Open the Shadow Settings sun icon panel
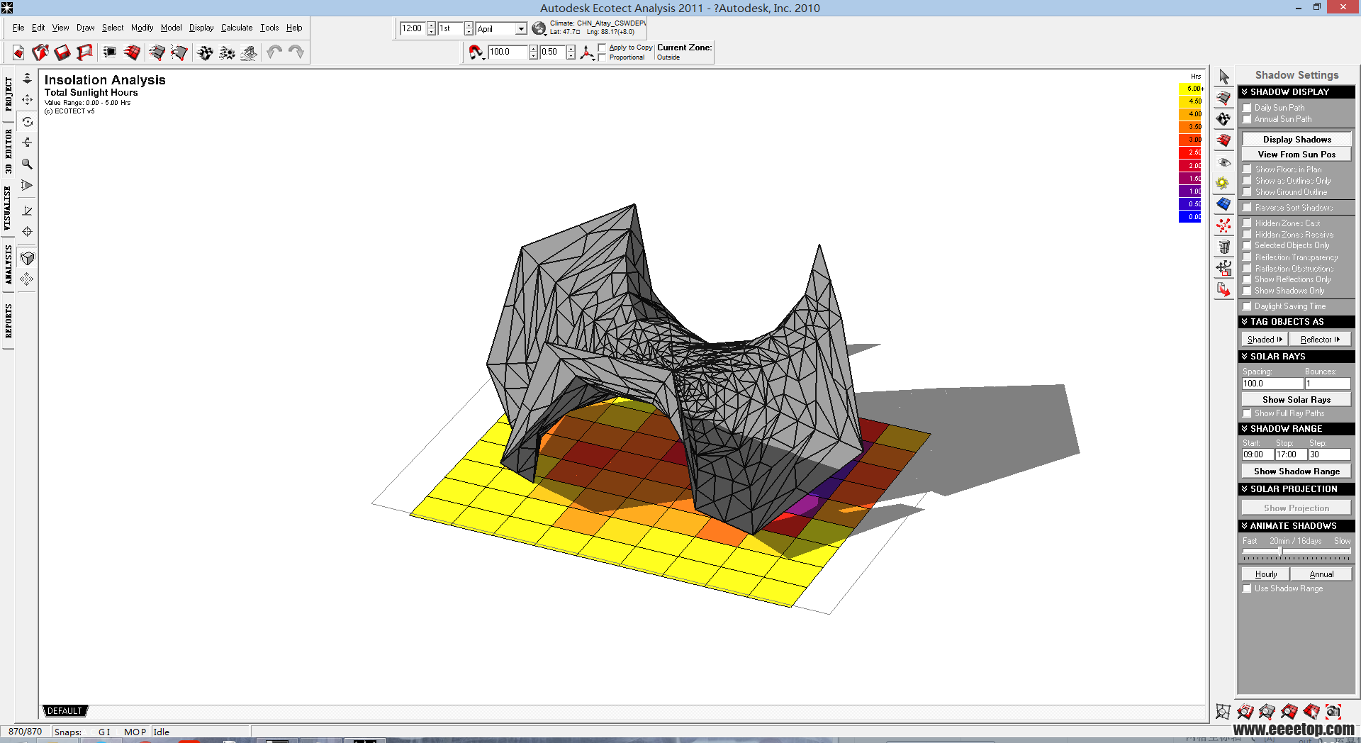The width and height of the screenshot is (1361, 743). pos(1223,183)
